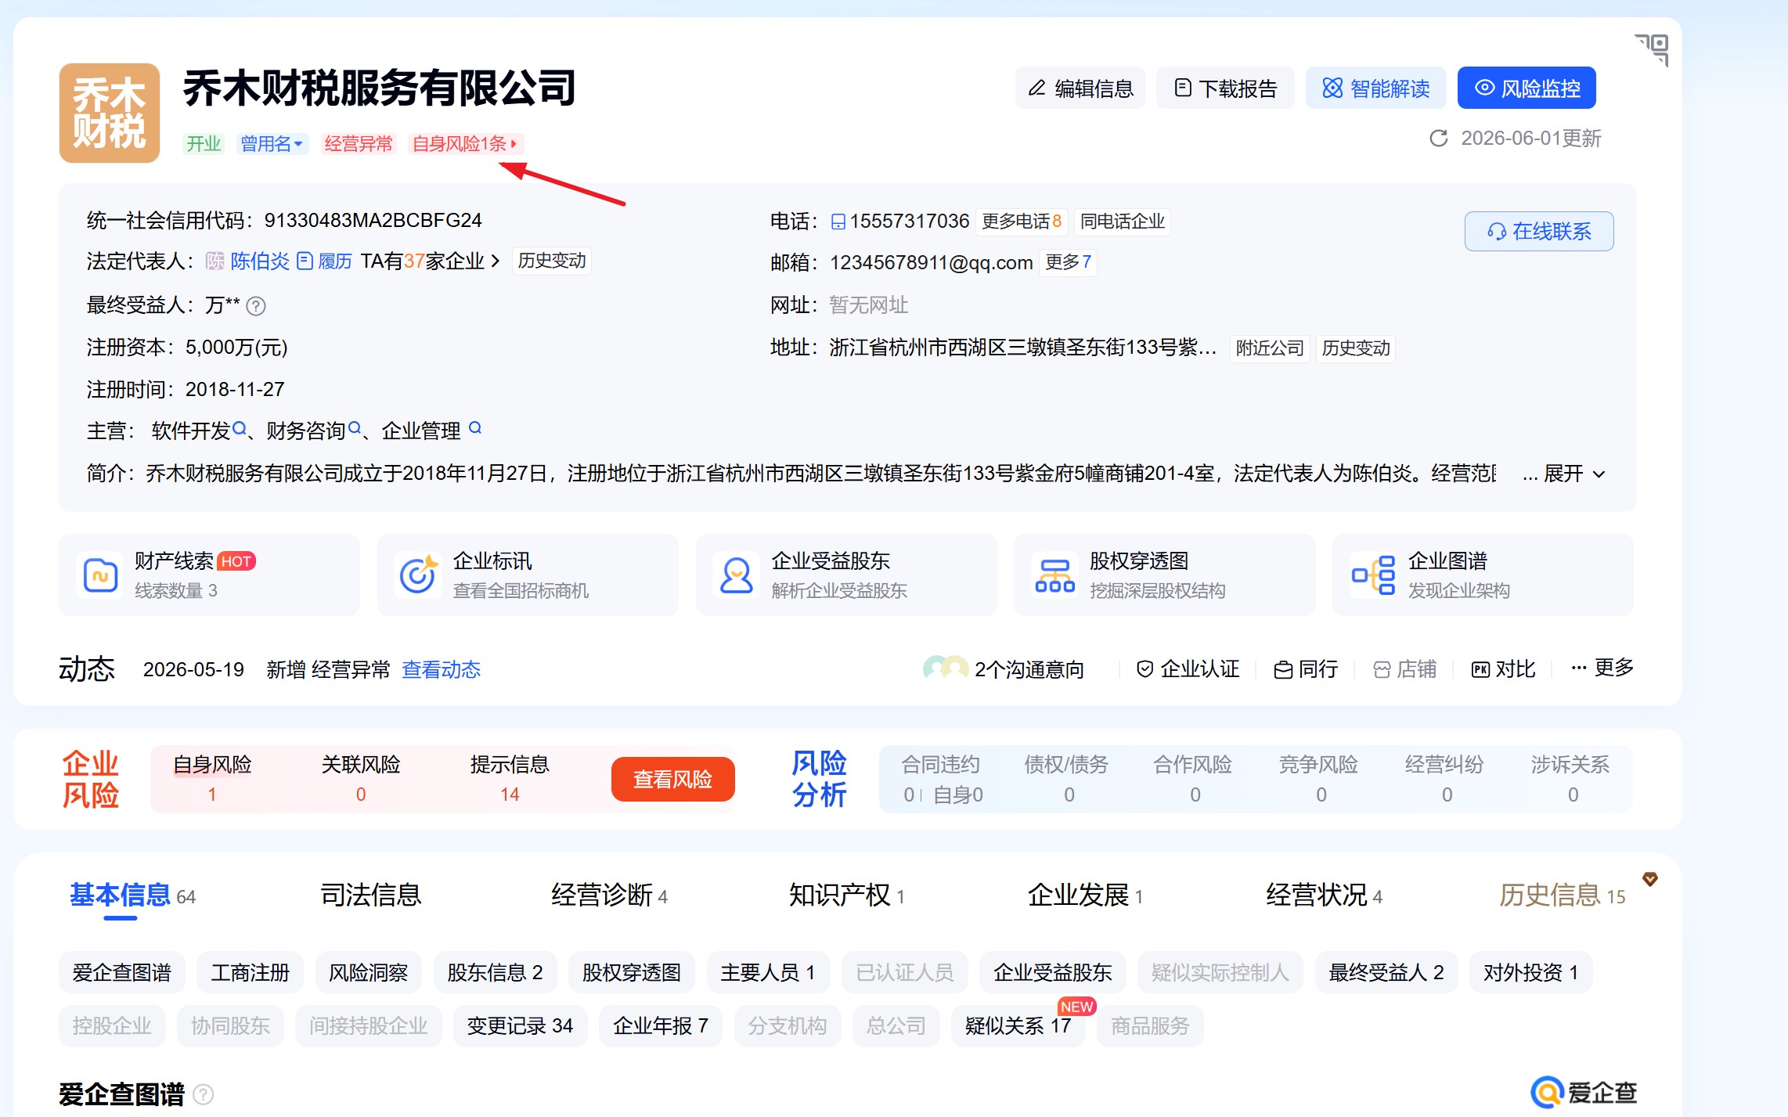Open the 企业标讯 target icon
The width and height of the screenshot is (1788, 1117).
(418, 575)
